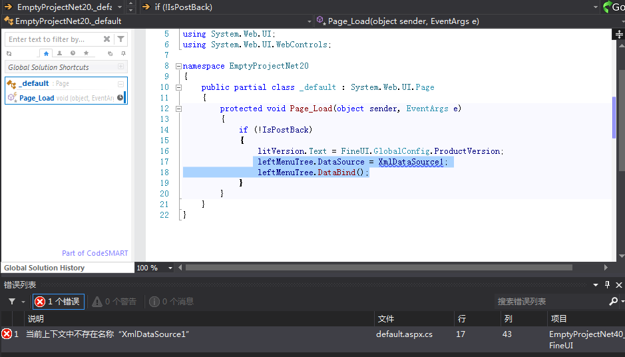The height and width of the screenshot is (357, 625).
Task: Click 'EventArgs' type on line 12
Action: coord(427,109)
